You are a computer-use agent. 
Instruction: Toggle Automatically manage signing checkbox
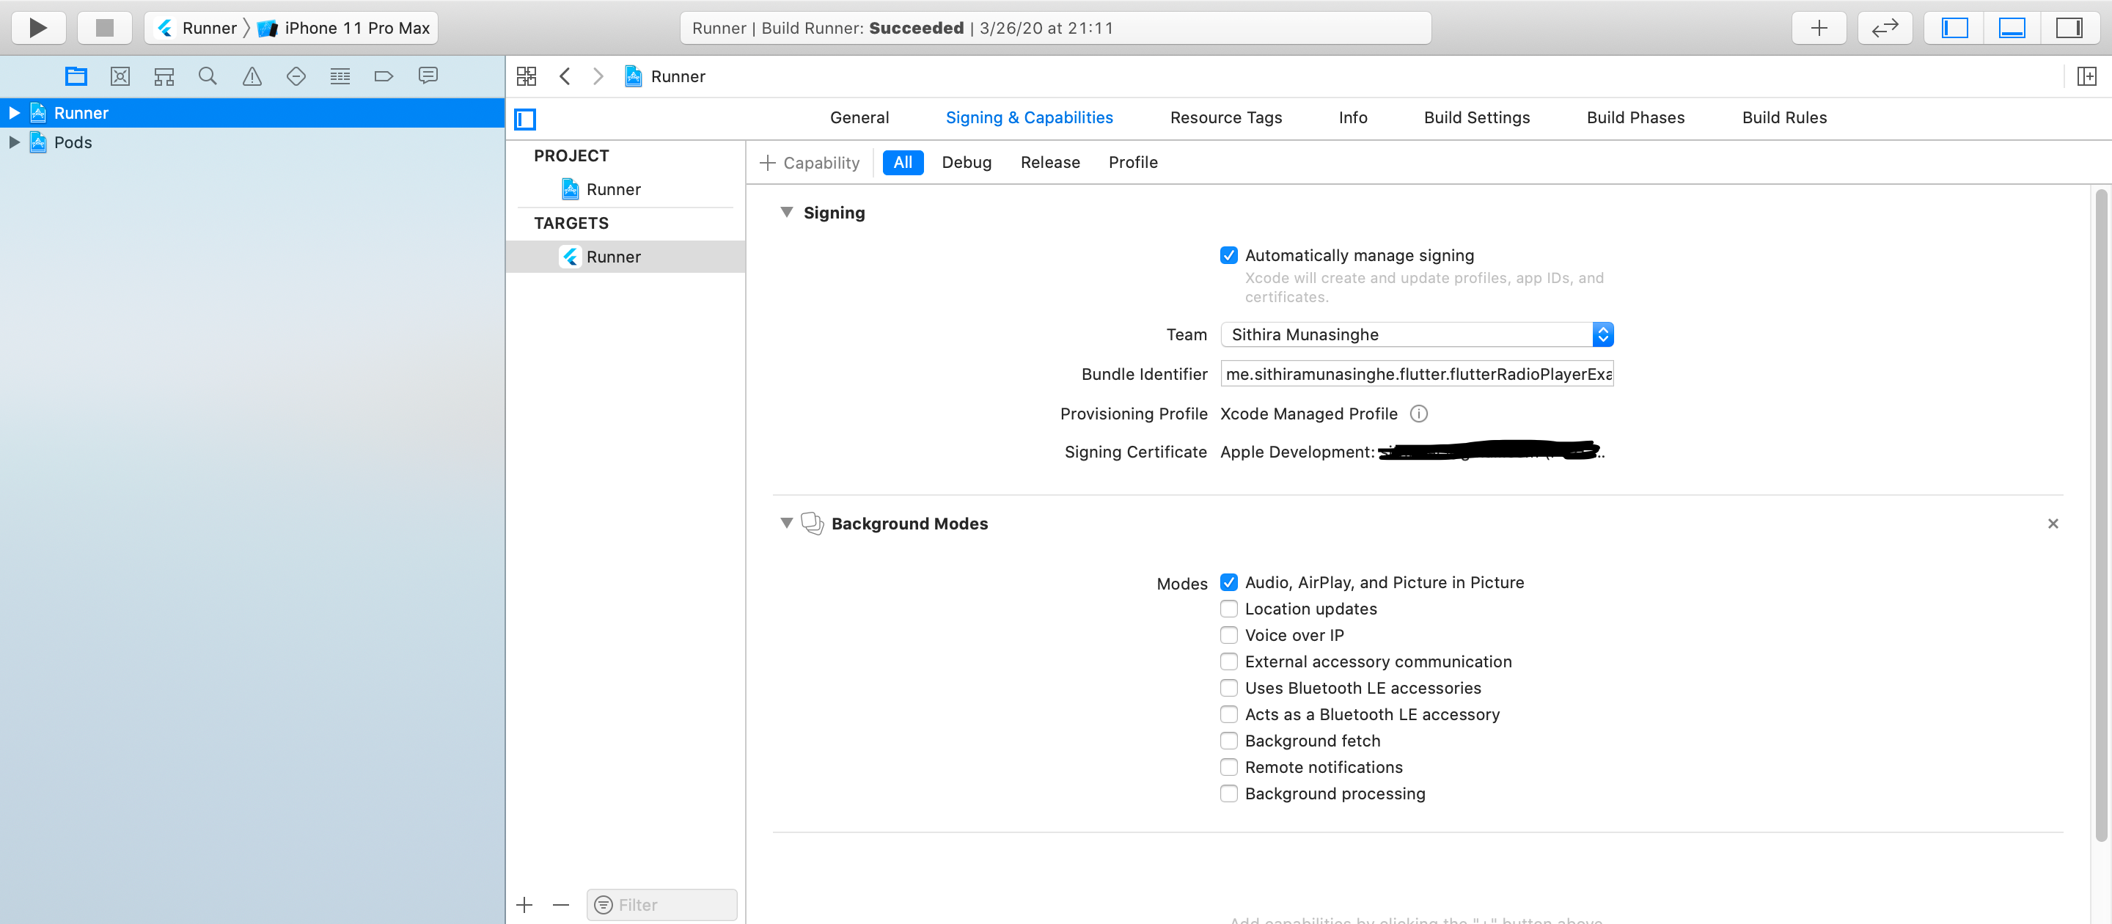[1228, 254]
